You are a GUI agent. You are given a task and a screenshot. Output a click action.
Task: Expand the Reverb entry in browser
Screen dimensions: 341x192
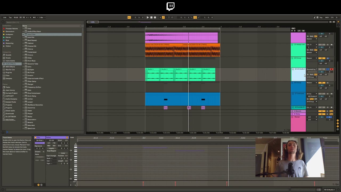point(23,122)
